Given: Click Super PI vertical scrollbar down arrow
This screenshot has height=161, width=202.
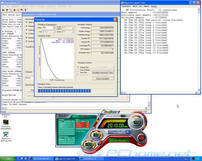Looking at the screenshot, I should click(199, 90).
